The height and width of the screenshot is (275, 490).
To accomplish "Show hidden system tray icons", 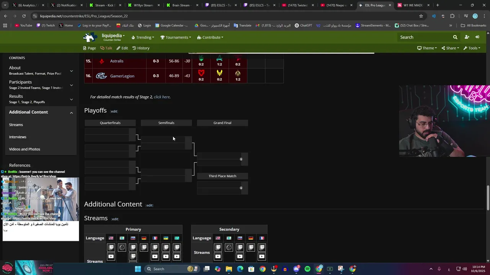I will point(431,269).
